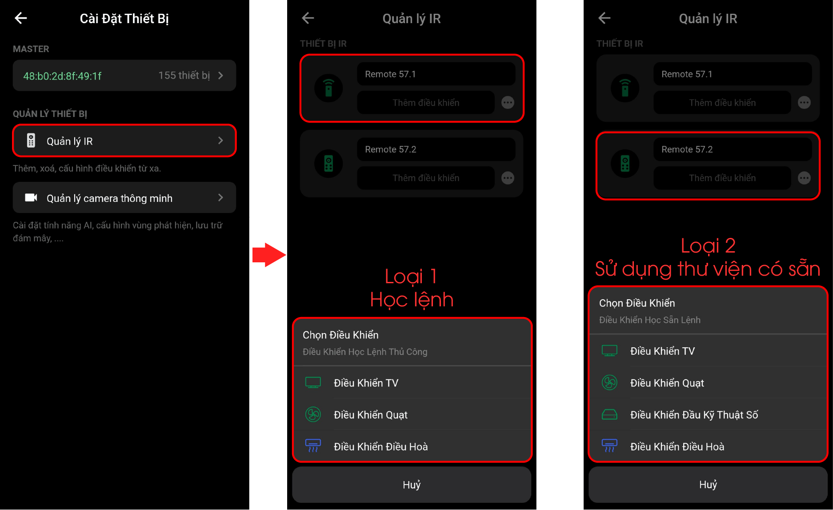Tap Thêm điều khiển under Remote 57.2 middle panel
Image resolution: width=833 pixels, height=510 pixels.
coord(426,178)
